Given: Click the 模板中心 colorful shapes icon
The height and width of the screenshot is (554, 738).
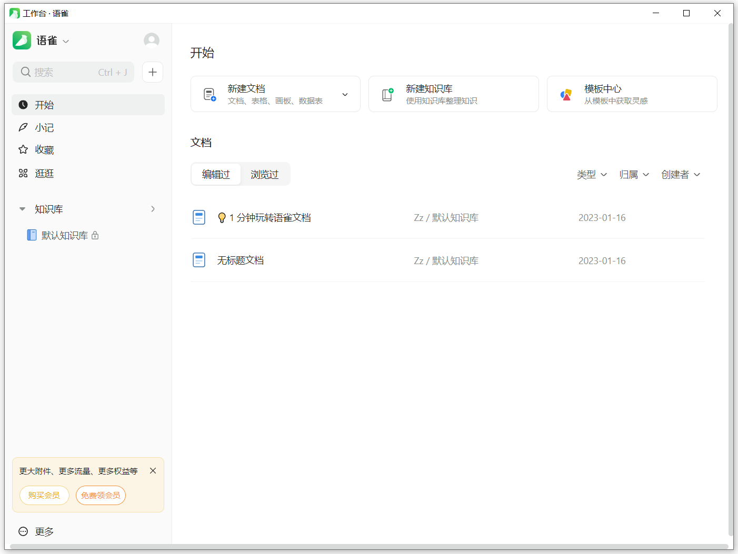Looking at the screenshot, I should (x=566, y=95).
